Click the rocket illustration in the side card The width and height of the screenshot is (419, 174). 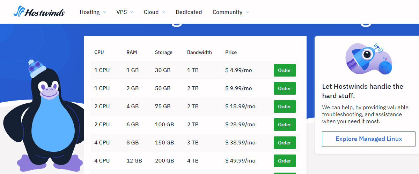368,59
